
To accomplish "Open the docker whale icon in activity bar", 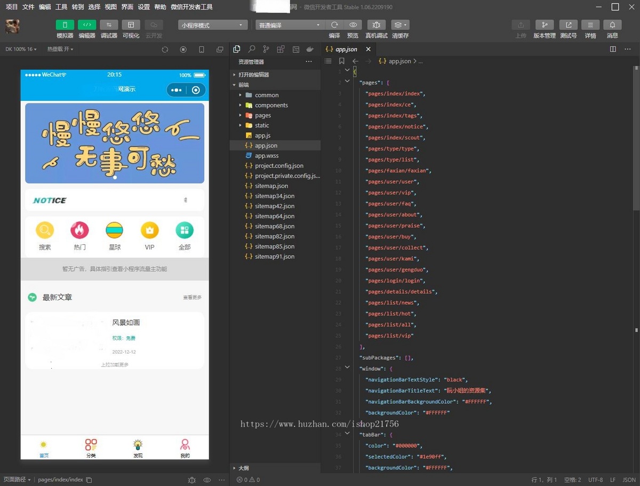I will 310,49.
